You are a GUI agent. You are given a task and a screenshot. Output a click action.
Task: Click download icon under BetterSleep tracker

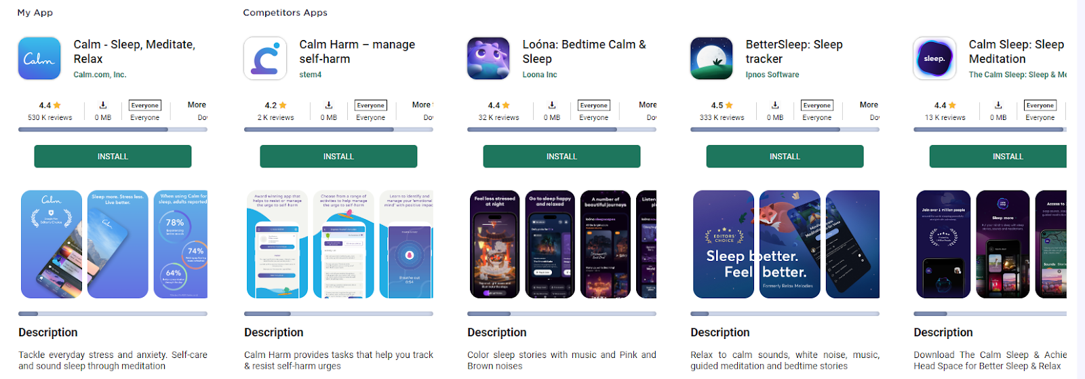pyautogui.click(x=775, y=105)
